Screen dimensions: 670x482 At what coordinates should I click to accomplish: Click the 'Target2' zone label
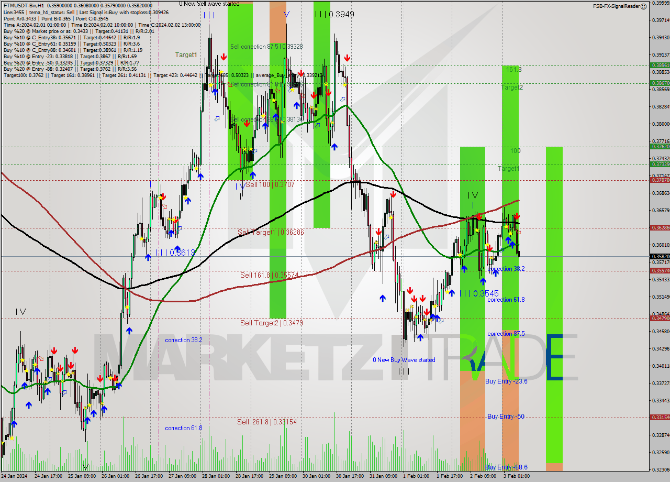point(511,87)
